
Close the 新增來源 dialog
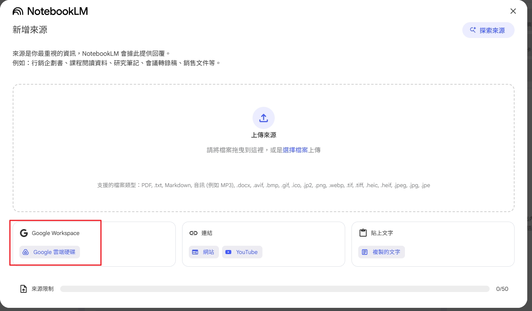513,11
